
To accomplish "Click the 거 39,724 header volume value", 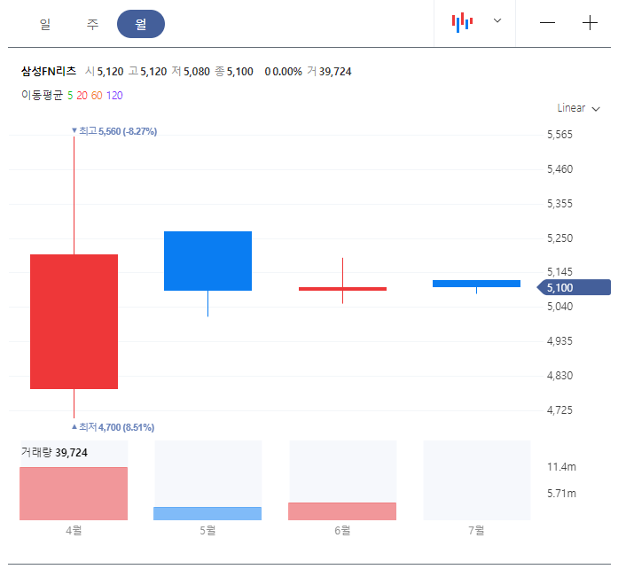I will point(330,71).
